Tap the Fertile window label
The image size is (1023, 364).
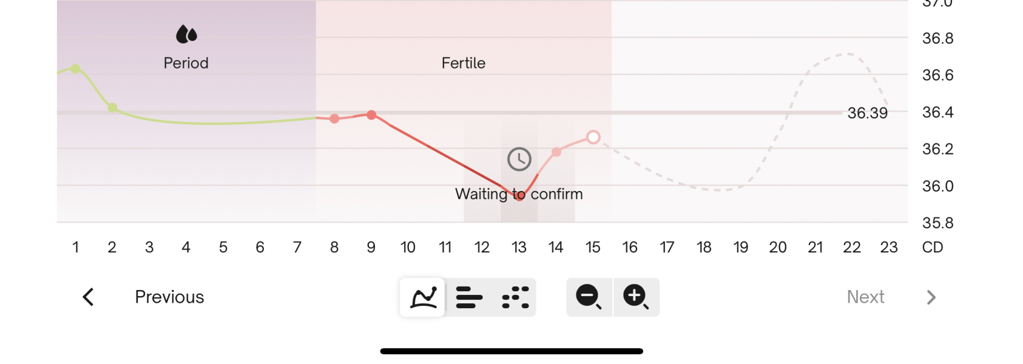click(x=464, y=63)
